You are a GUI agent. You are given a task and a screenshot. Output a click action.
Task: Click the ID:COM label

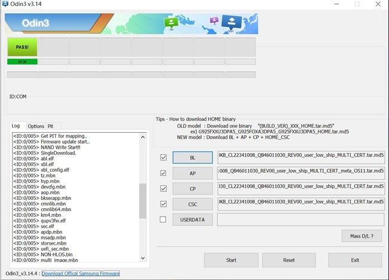(x=18, y=96)
